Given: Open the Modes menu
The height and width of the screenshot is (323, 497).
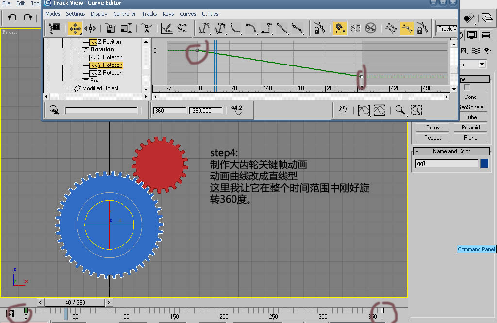Looking at the screenshot, I should 52,14.
